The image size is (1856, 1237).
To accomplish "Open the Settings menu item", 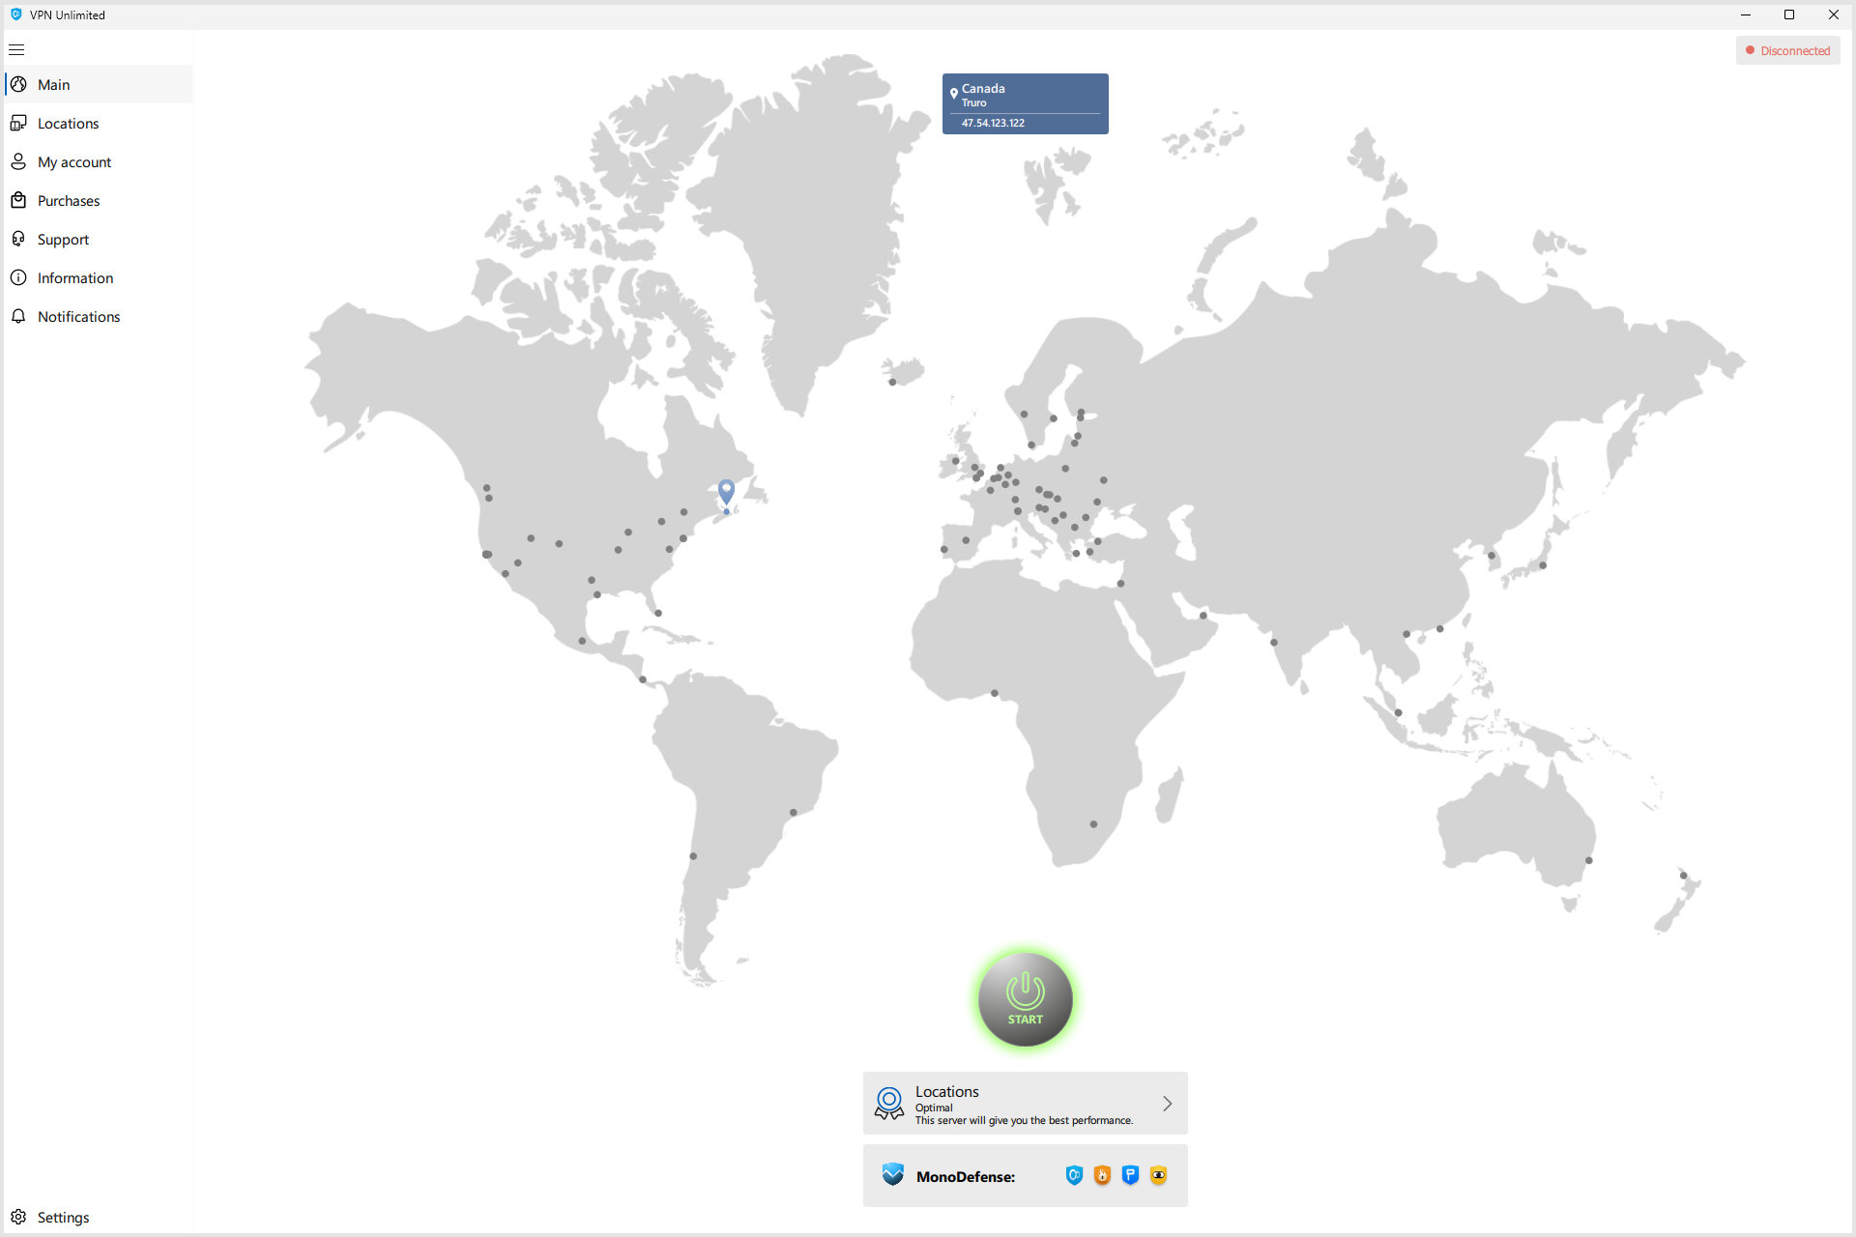I will 64,1217.
